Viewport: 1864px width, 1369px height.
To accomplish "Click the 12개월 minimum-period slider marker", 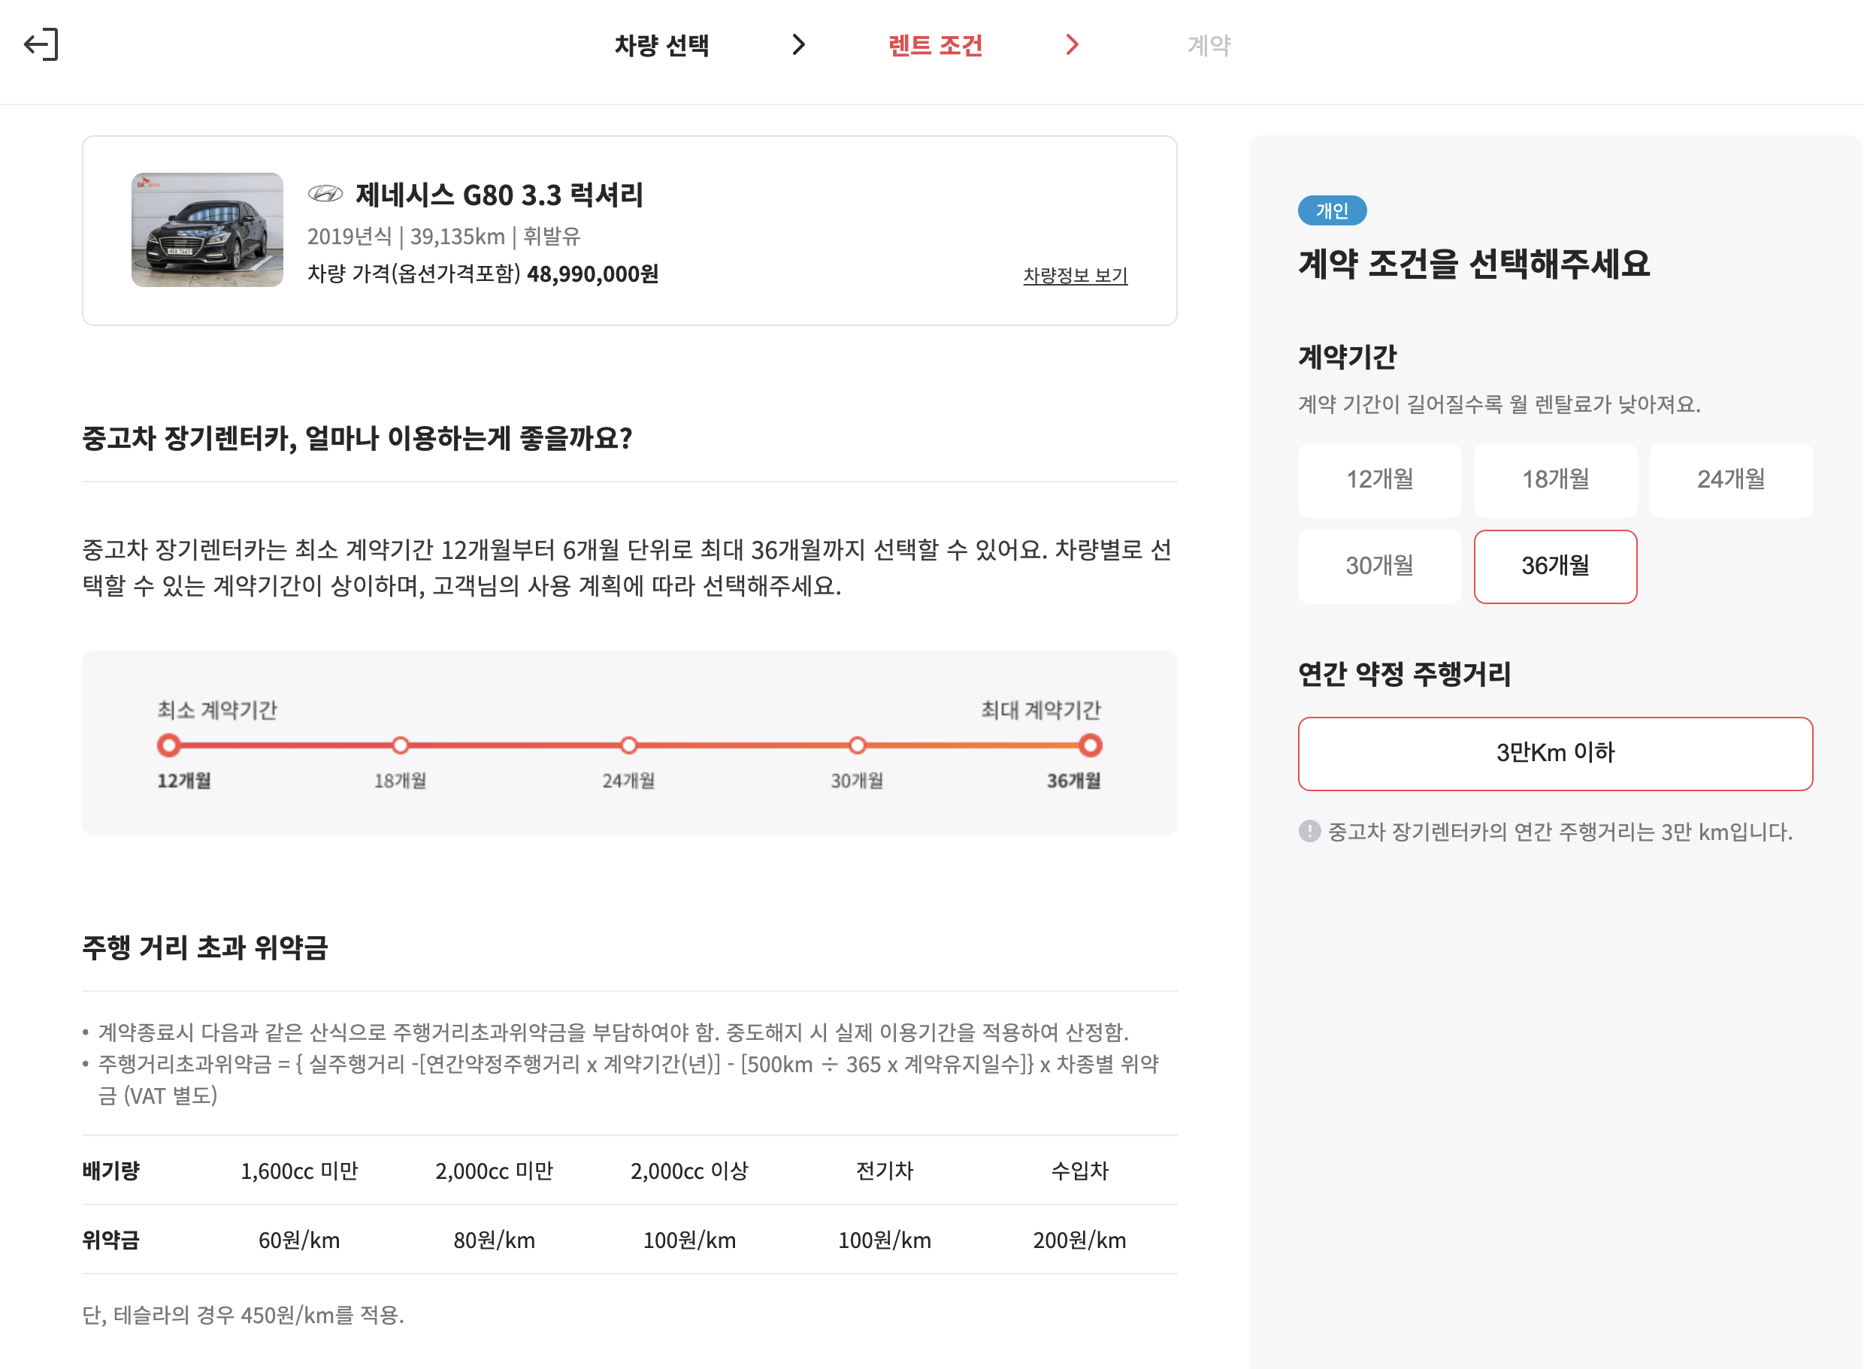I will point(169,745).
